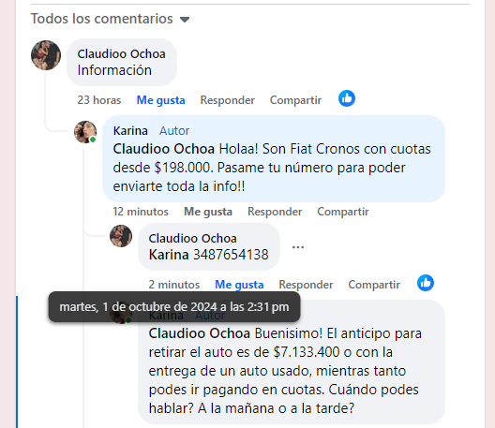Click 'Responder' under the 'Información' comment
The height and width of the screenshot is (428, 495).
click(227, 100)
